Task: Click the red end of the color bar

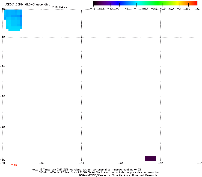Action: pos(196,4)
